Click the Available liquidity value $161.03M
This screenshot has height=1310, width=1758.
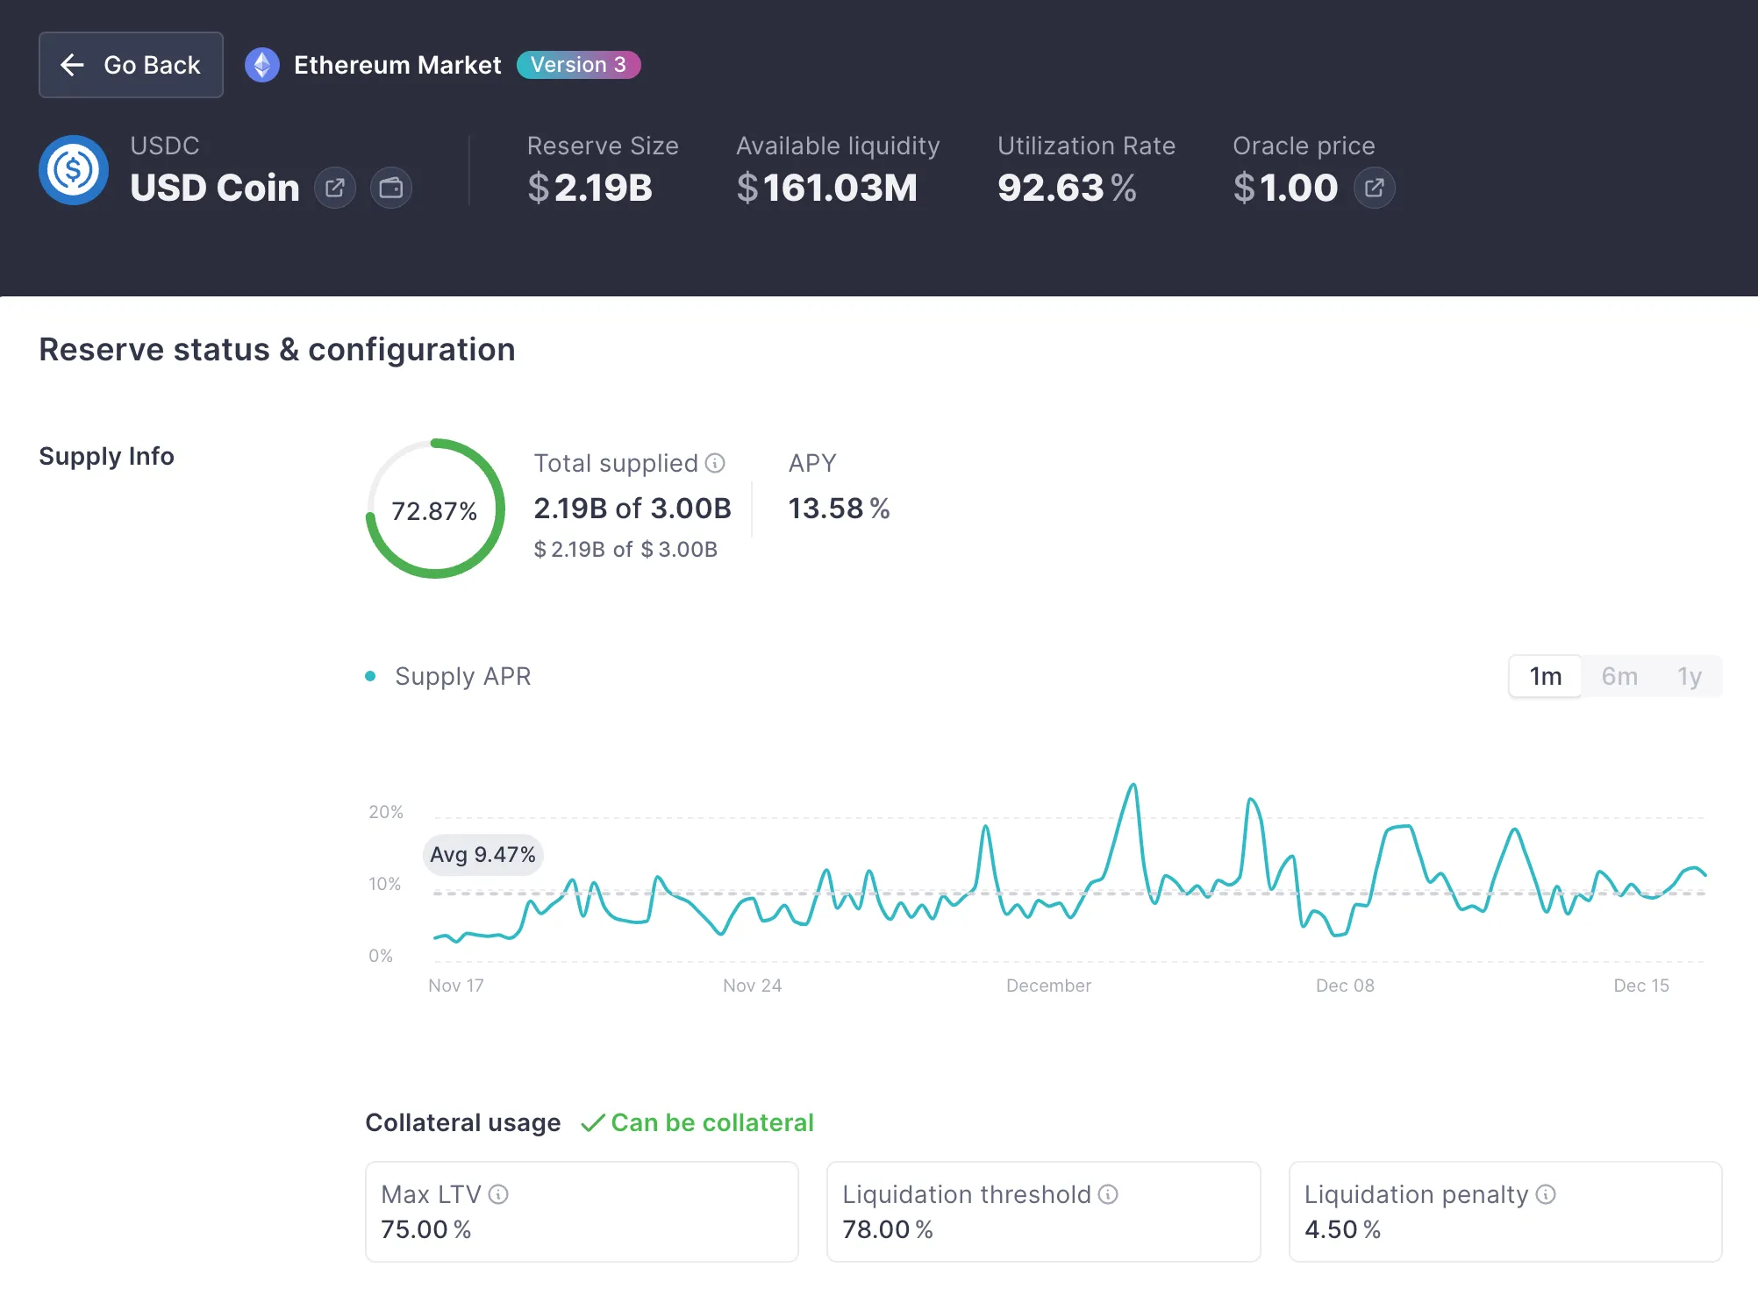tap(827, 188)
